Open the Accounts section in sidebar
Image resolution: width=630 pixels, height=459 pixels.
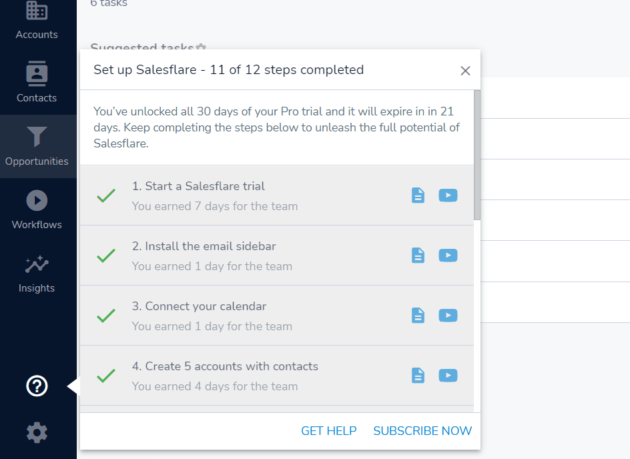pos(37,20)
